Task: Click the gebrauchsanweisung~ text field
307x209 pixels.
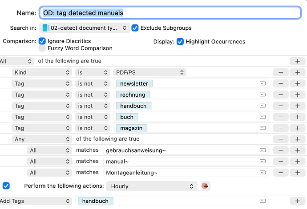Action: pos(186,150)
